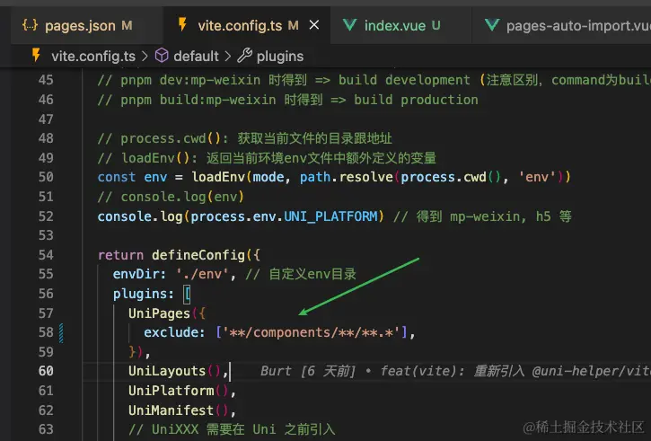Click the return keyword on line 54

pyautogui.click(x=120, y=255)
